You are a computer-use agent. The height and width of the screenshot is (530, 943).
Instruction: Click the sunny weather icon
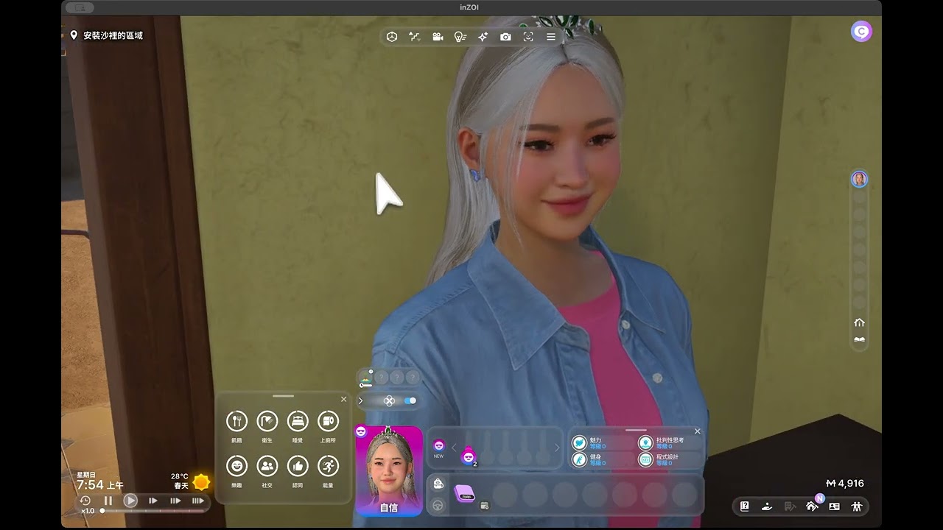(x=201, y=482)
